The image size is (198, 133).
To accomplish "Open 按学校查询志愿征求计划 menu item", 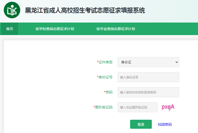I will coord(55,29).
